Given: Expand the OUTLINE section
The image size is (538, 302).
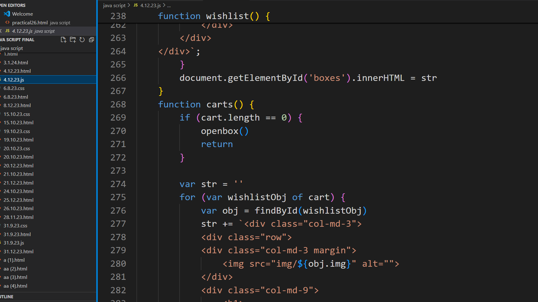Looking at the screenshot, I should [7, 297].
